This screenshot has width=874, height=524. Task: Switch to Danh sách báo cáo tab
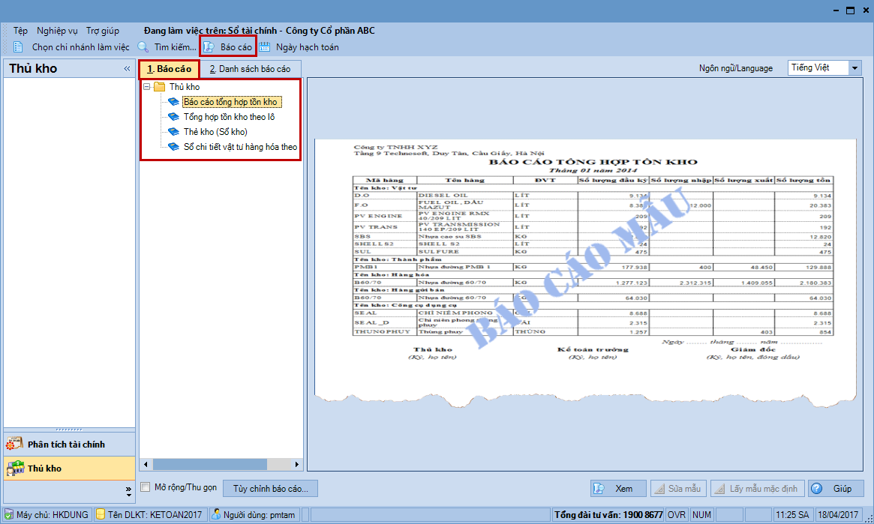(250, 69)
